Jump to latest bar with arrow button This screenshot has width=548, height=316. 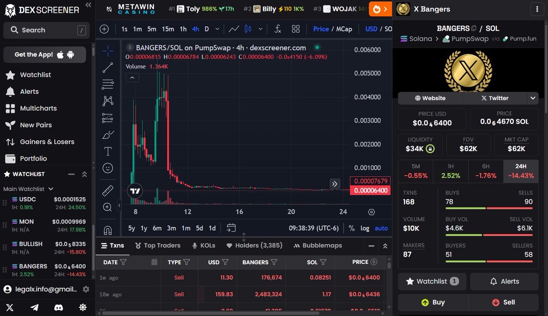[x=335, y=184]
